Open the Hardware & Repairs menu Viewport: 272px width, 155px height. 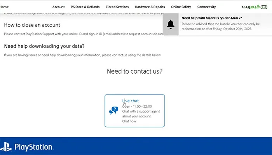[x=150, y=7]
